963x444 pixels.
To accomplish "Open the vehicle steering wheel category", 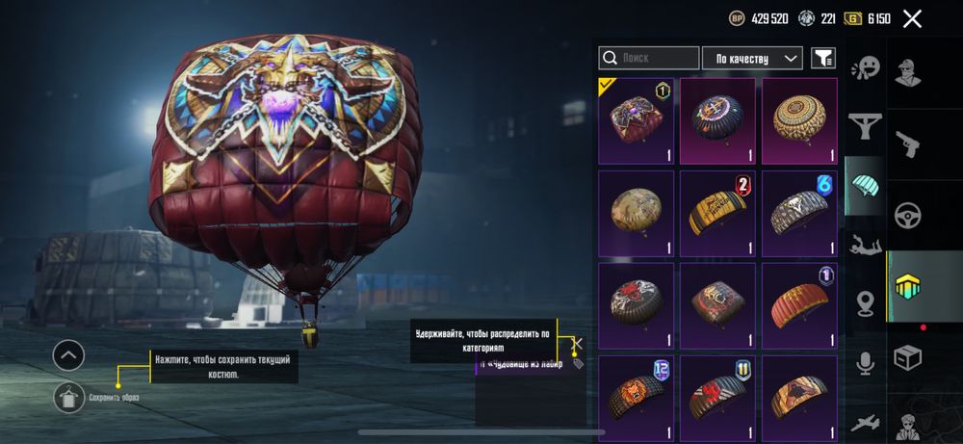I will (907, 216).
